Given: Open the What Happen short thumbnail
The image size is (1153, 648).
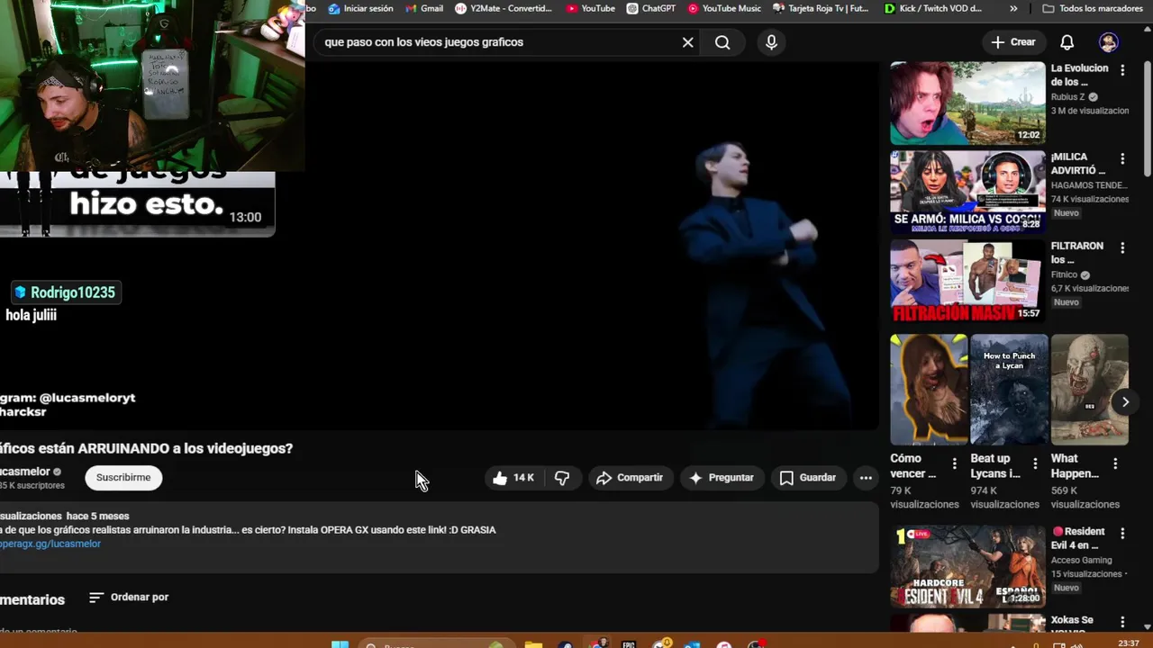Looking at the screenshot, I should [1089, 390].
